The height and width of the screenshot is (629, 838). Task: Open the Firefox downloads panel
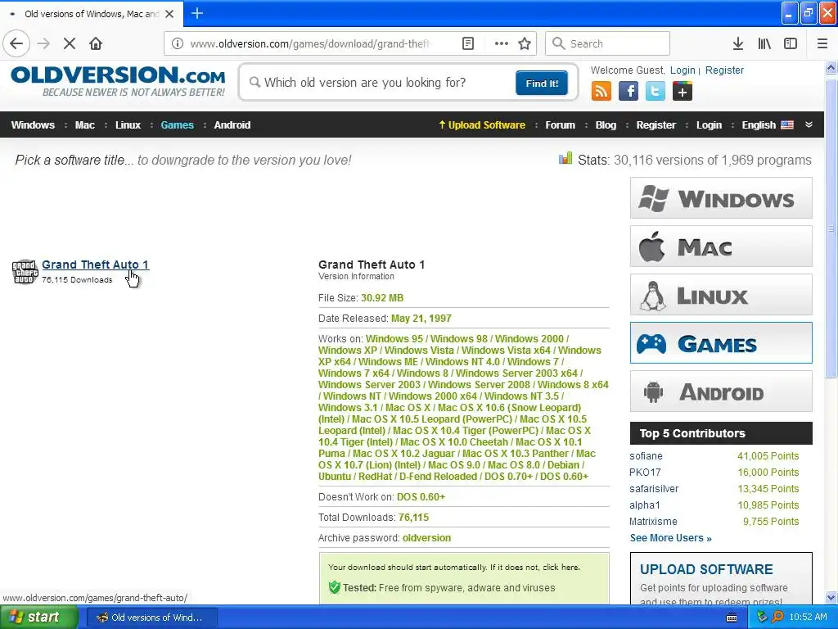[738, 43]
